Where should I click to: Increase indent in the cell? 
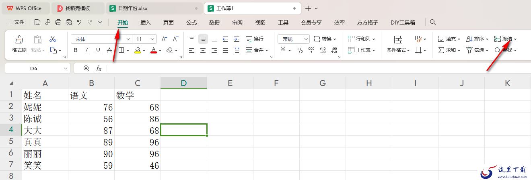pos(237,39)
